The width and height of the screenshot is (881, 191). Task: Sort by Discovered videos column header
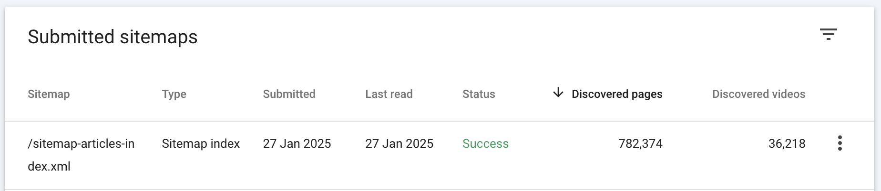(x=758, y=94)
